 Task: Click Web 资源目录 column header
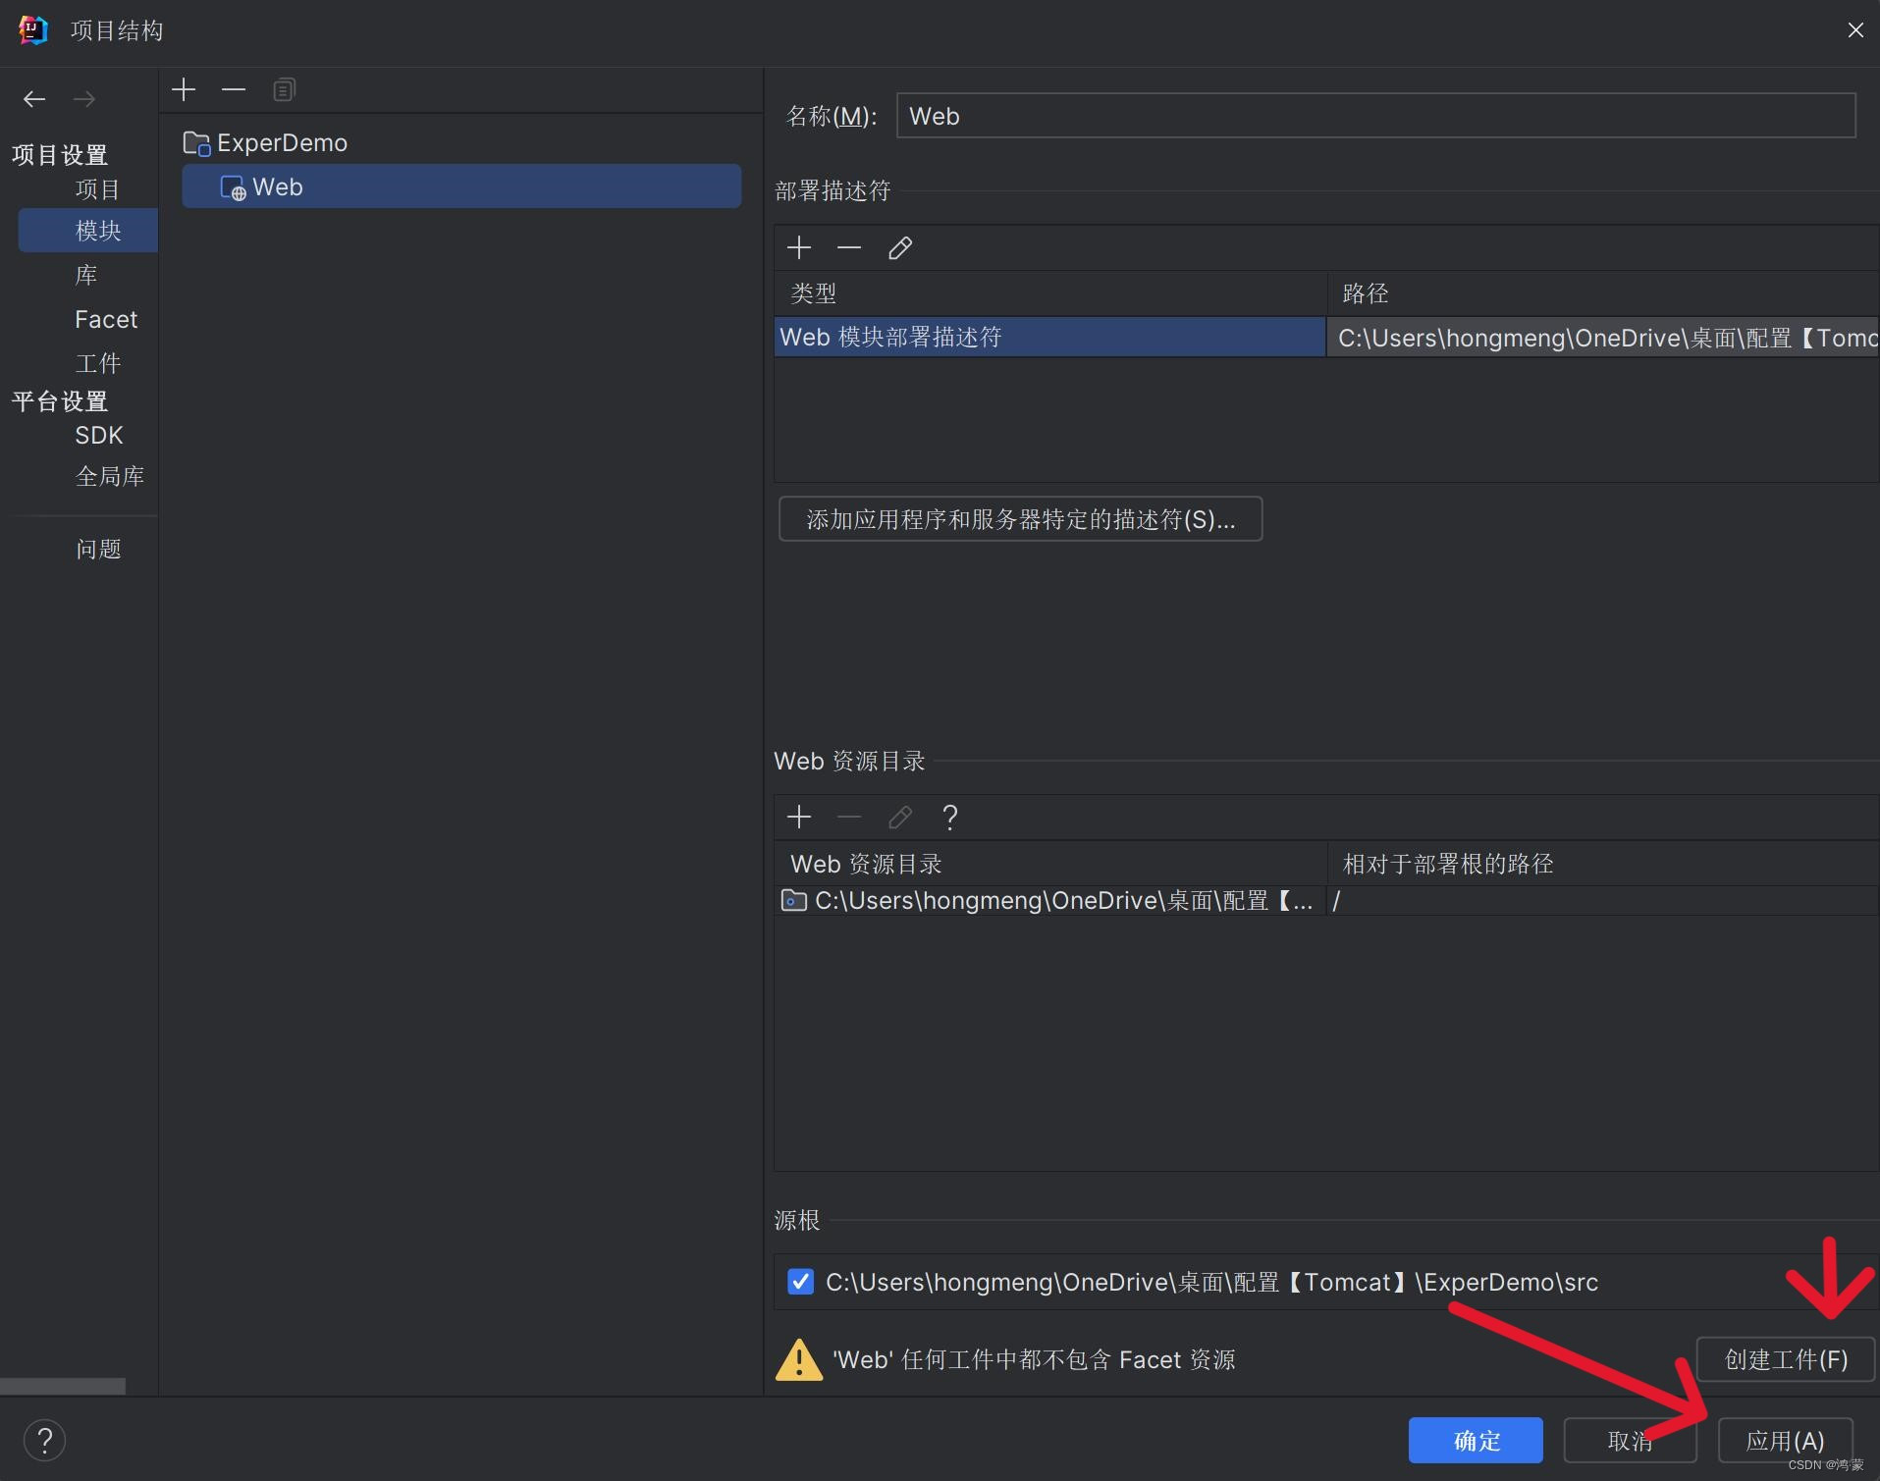pyautogui.click(x=1050, y=864)
